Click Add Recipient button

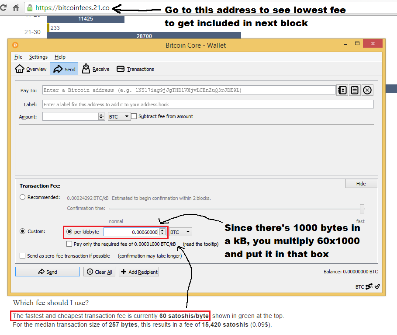(139, 272)
